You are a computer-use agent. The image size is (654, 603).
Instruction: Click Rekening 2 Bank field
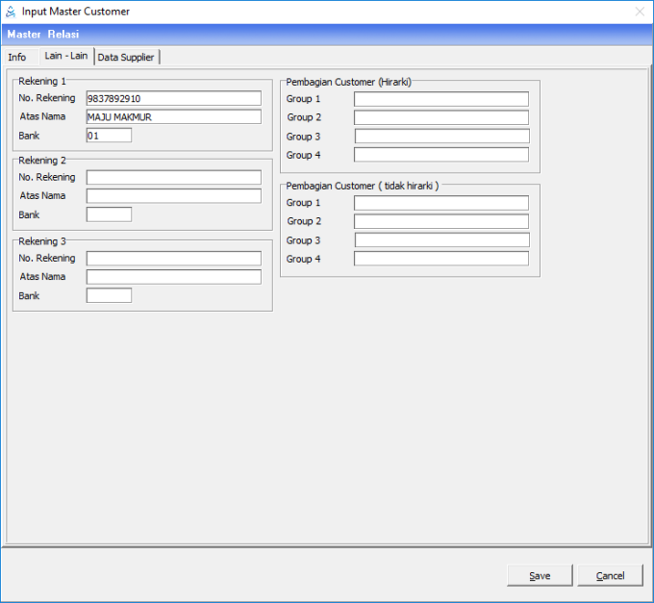(109, 214)
